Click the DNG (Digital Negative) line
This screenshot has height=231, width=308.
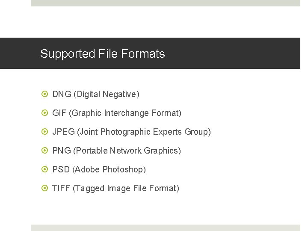click(96, 94)
